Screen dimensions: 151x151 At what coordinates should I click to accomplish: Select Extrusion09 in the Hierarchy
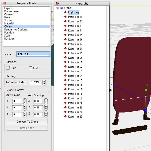[75, 53]
